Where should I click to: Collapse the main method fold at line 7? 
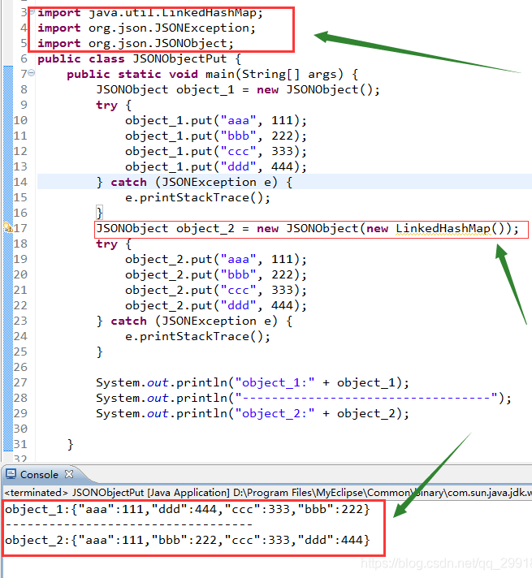(x=32, y=73)
